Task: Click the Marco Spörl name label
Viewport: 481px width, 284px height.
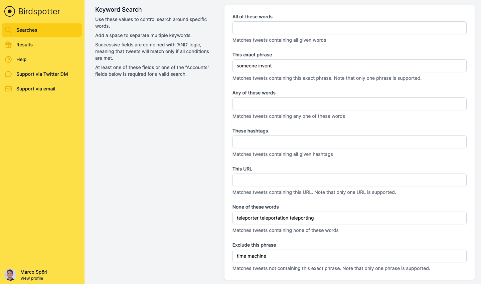Action: pyautogui.click(x=34, y=272)
